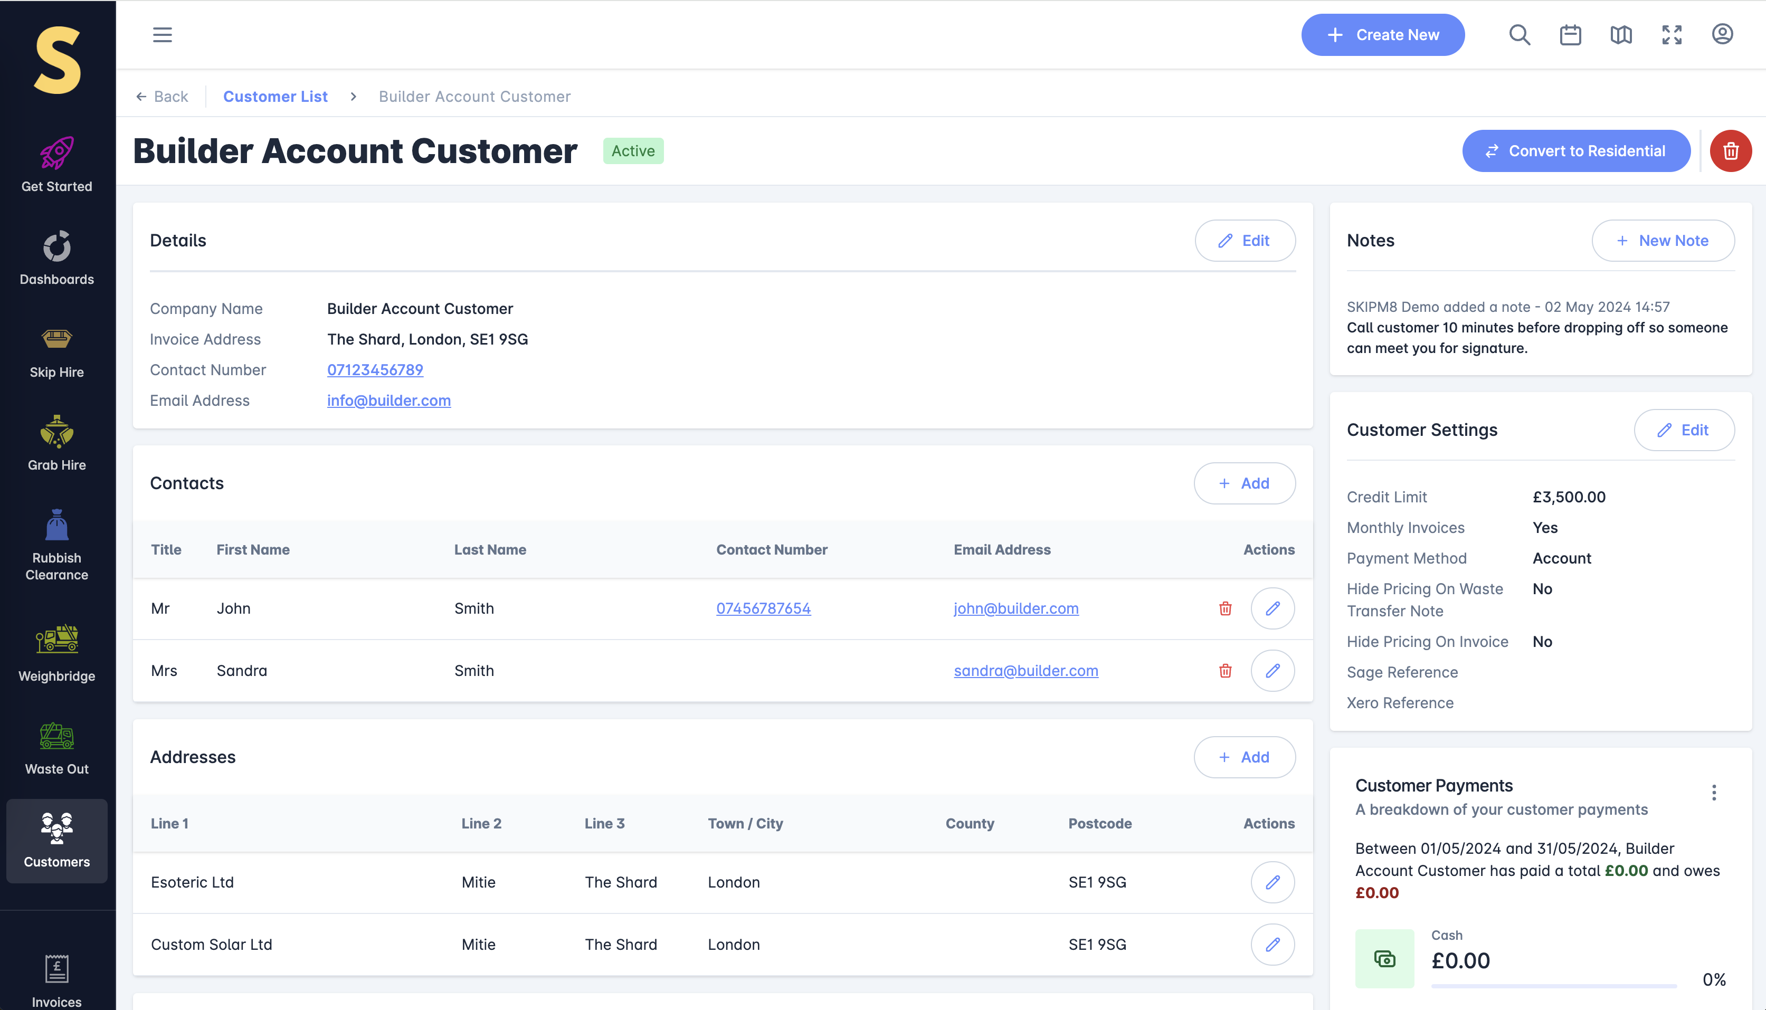
Task: Click the 'Custom Solar Ltd' address cell
Action: tap(212, 945)
